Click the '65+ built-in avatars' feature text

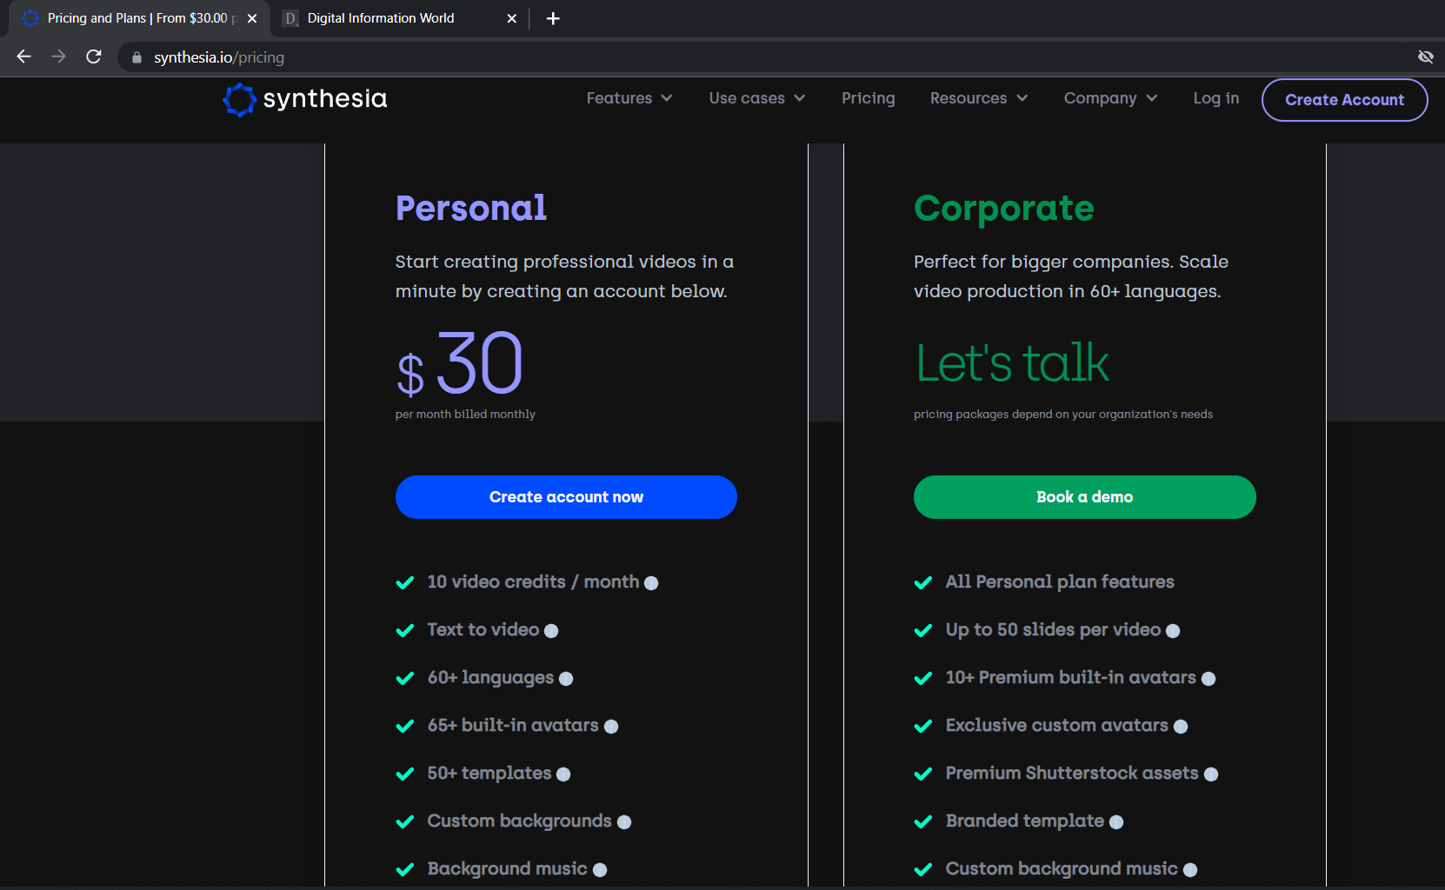click(513, 726)
